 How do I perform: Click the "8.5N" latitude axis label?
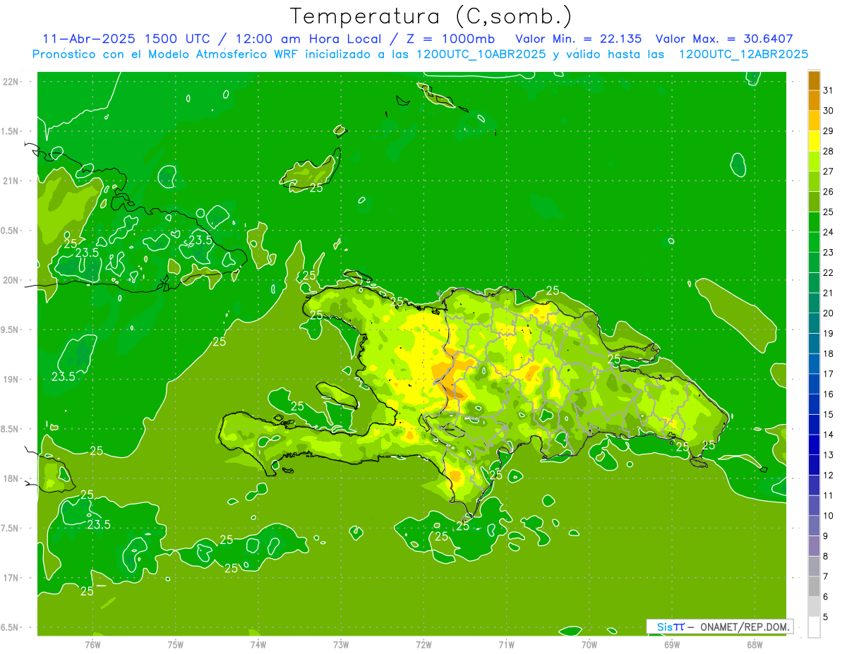[11, 429]
